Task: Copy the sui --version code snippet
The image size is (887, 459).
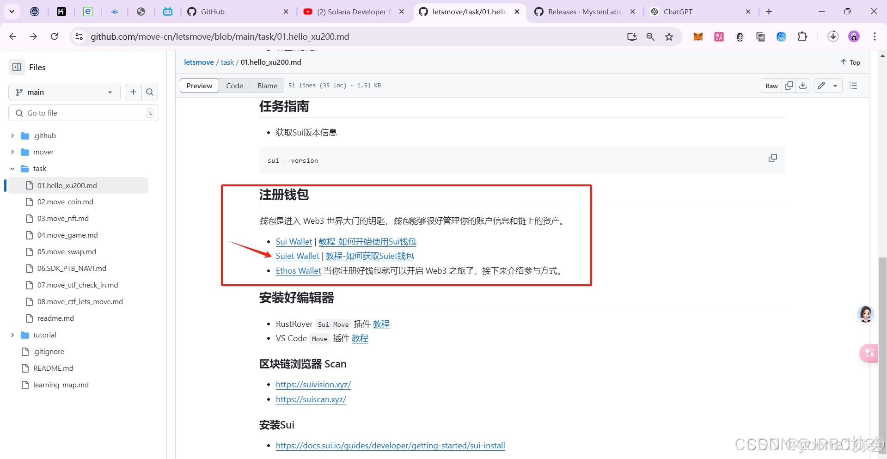Action: [x=772, y=158]
